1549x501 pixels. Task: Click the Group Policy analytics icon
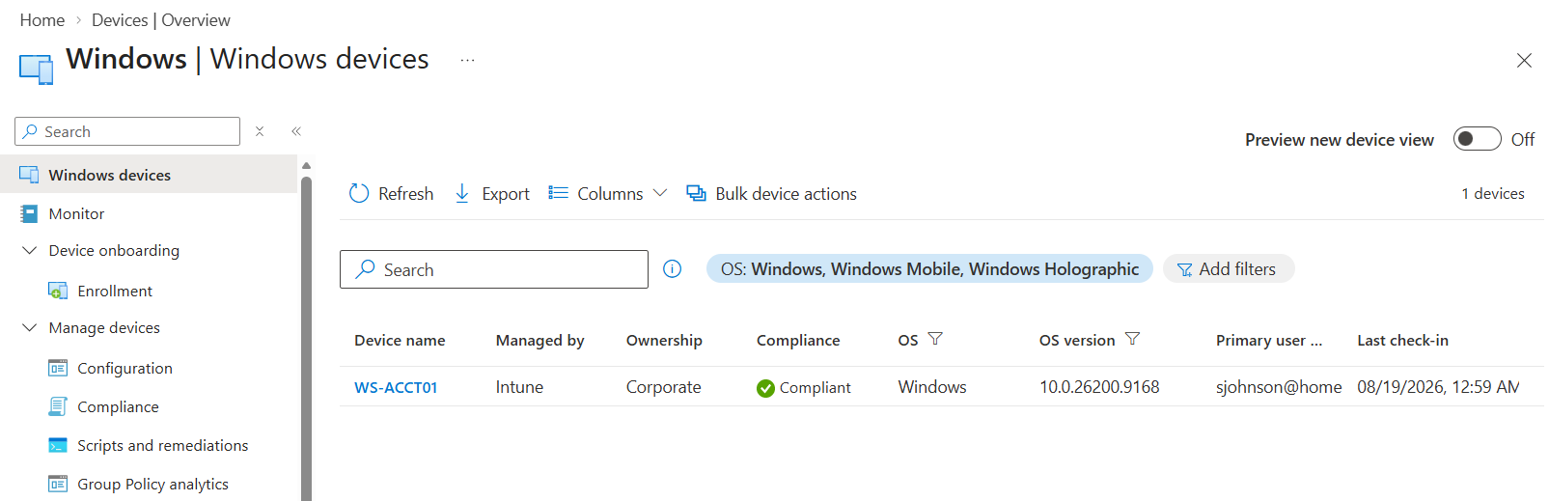point(58,484)
